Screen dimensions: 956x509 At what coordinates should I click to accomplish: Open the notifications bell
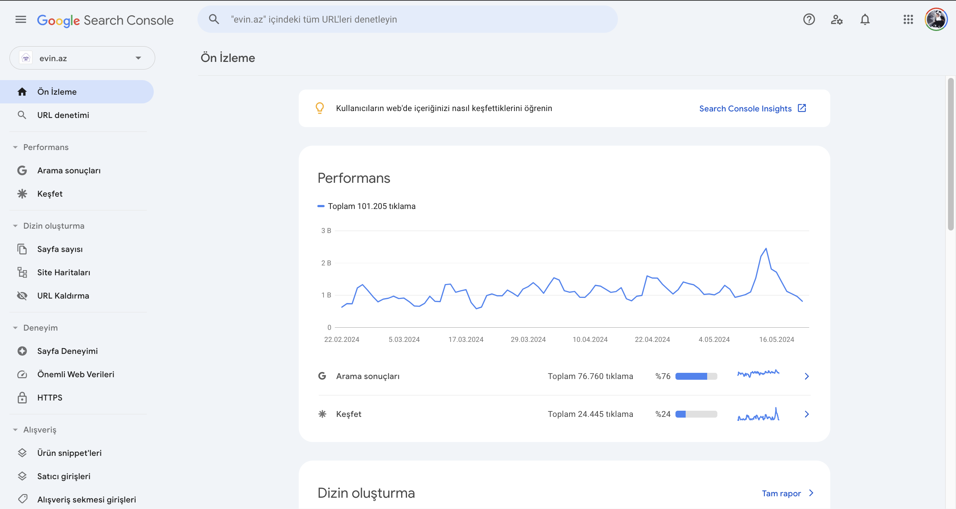pos(865,19)
